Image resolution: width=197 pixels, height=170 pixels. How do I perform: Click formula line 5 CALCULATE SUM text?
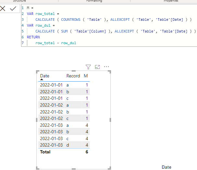pos(116,31)
